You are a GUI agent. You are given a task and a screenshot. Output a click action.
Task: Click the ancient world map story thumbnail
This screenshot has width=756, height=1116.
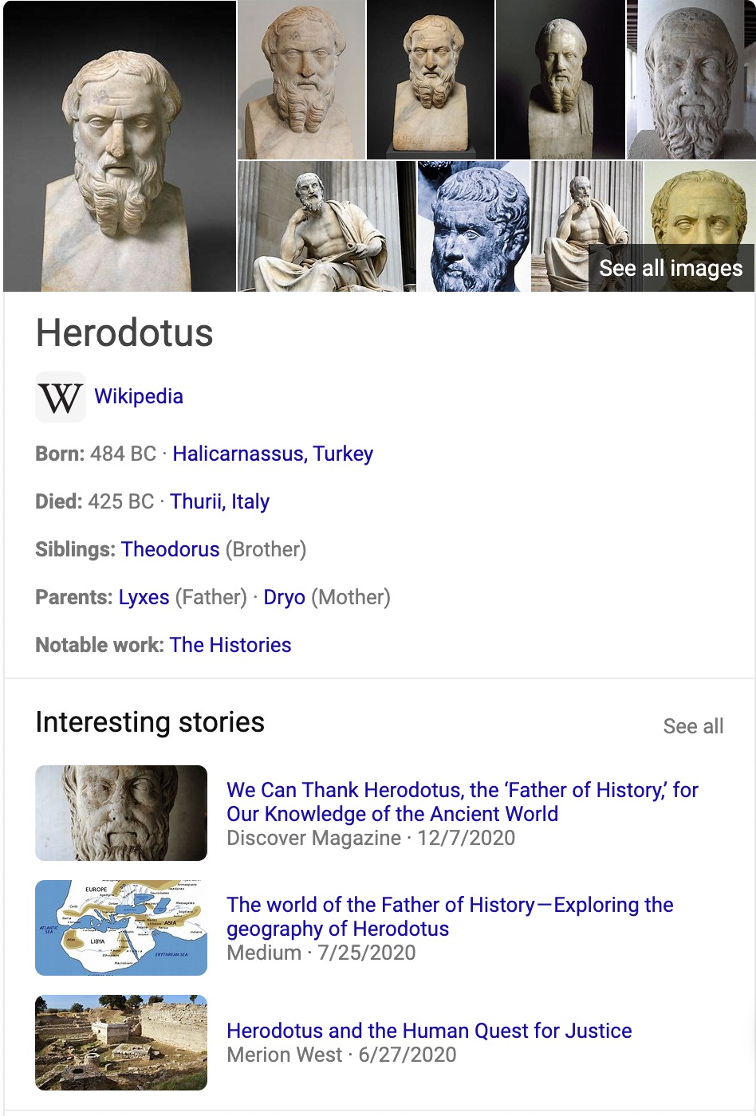[x=121, y=928]
